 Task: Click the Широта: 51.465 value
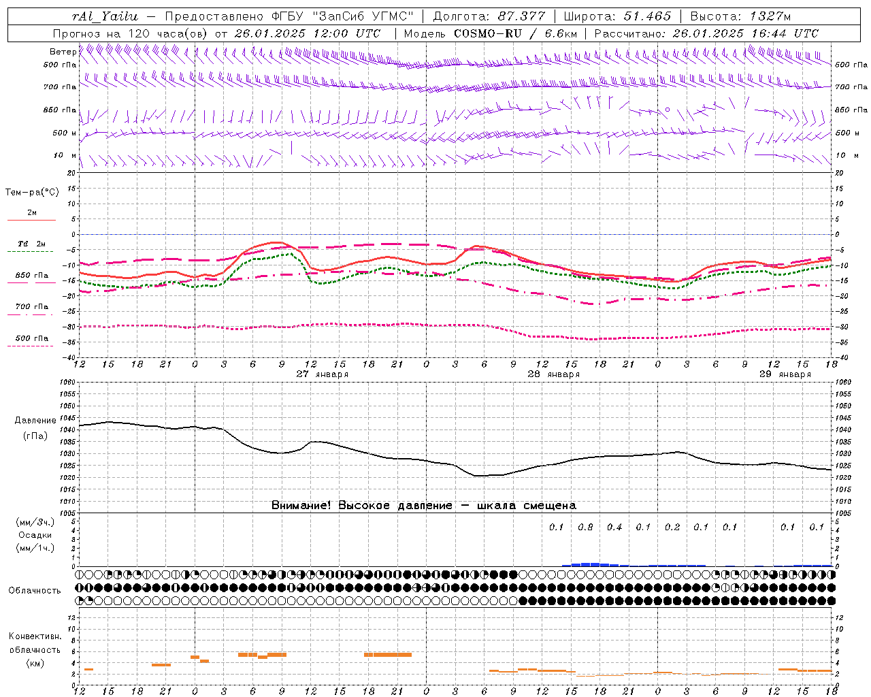[x=617, y=16]
